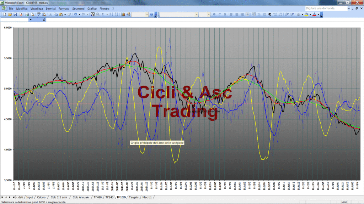364x204 pixels.
Task: Open the Finestra menu
Action: click(x=104, y=8)
